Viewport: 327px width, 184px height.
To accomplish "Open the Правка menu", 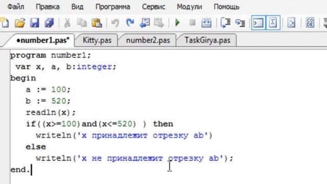I will 48,7.
